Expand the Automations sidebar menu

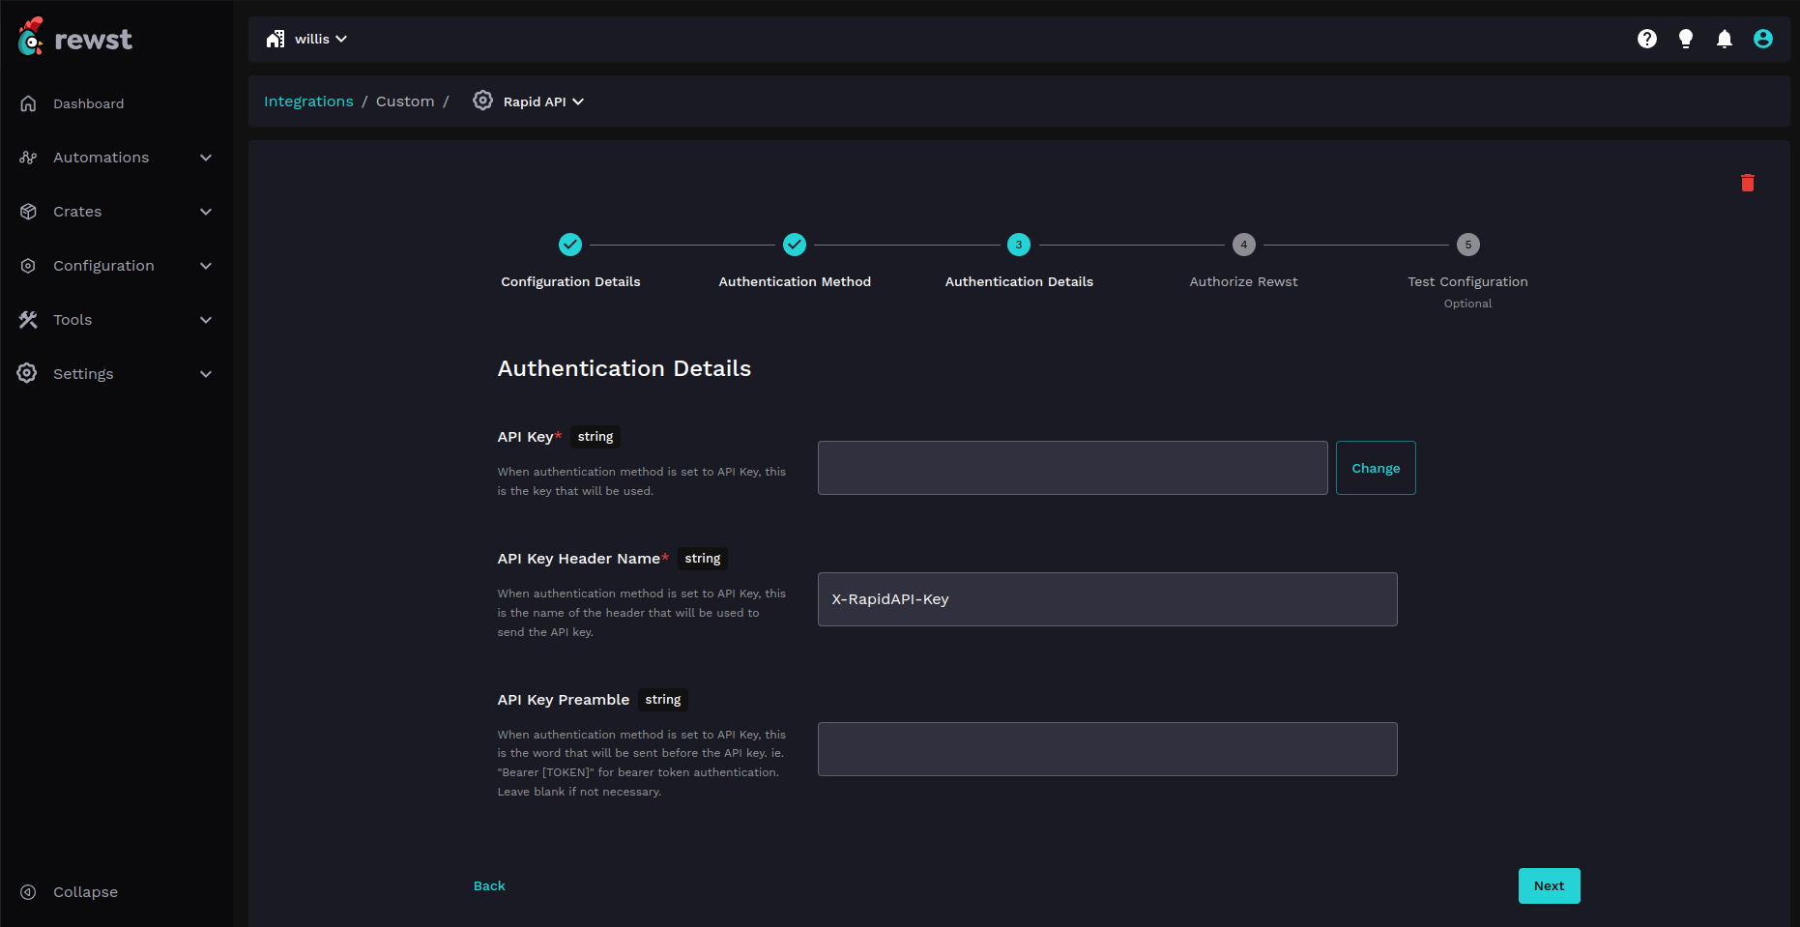tap(115, 158)
